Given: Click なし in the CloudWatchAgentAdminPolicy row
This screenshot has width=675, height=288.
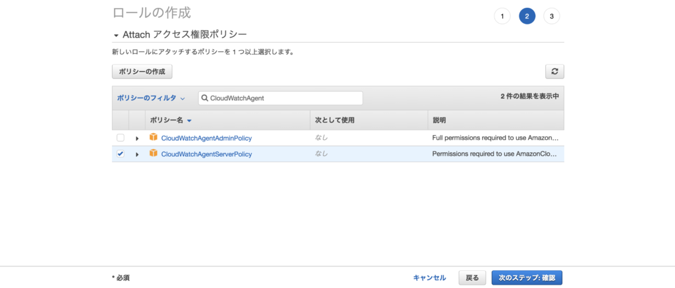Looking at the screenshot, I should [x=321, y=138].
